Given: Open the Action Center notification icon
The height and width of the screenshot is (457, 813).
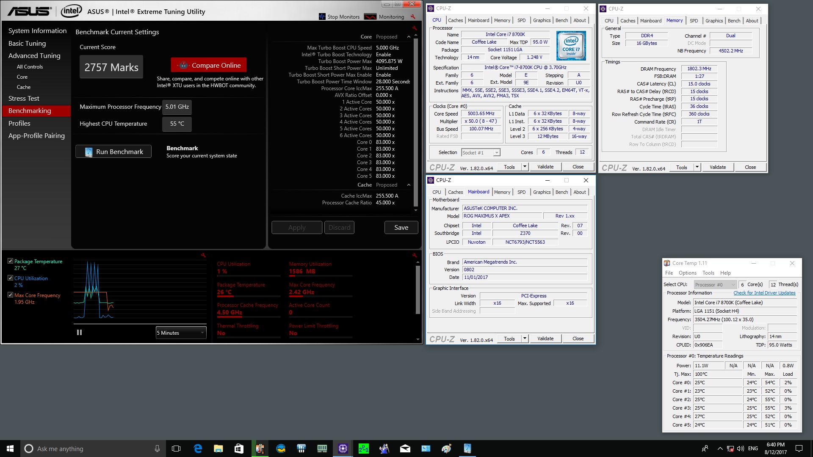Looking at the screenshot, I should 799,449.
